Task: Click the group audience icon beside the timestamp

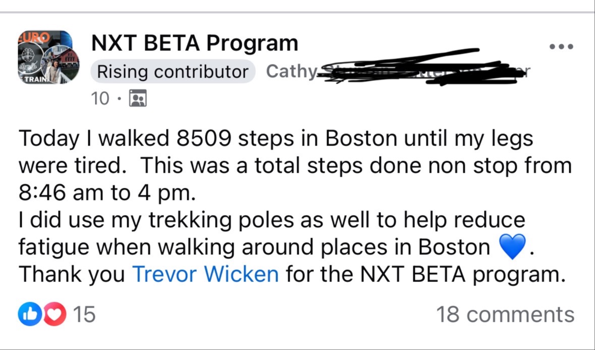Action: [x=138, y=98]
